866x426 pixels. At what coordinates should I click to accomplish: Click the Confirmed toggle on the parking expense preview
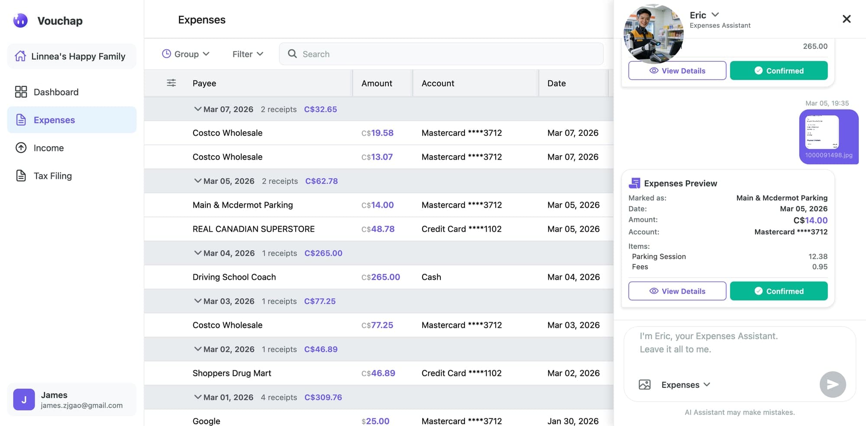(x=779, y=291)
